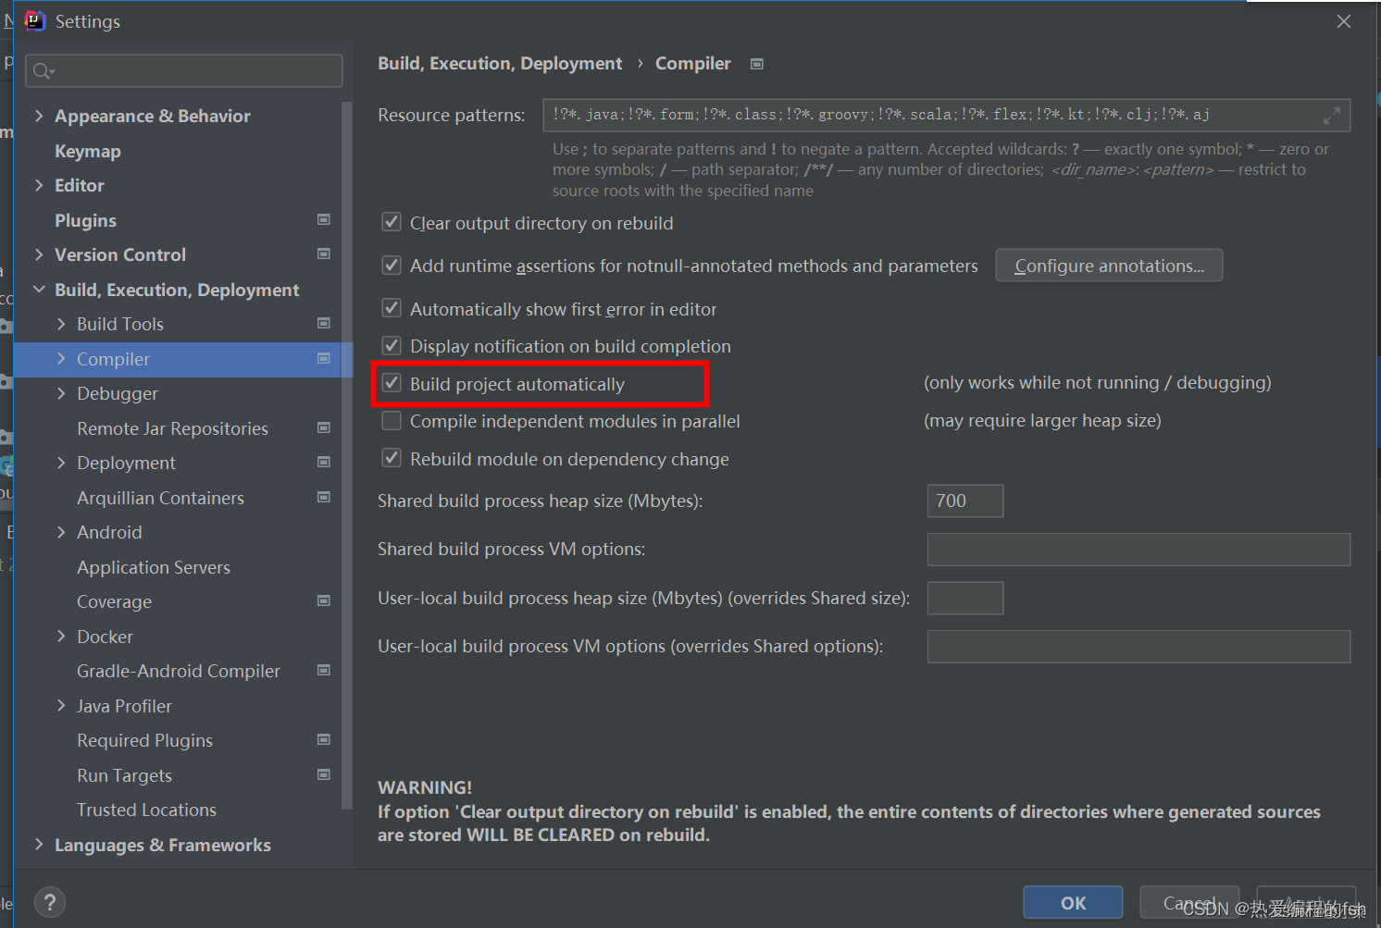1381x928 pixels.
Task: Open the Plugins settings page
Action: click(85, 220)
